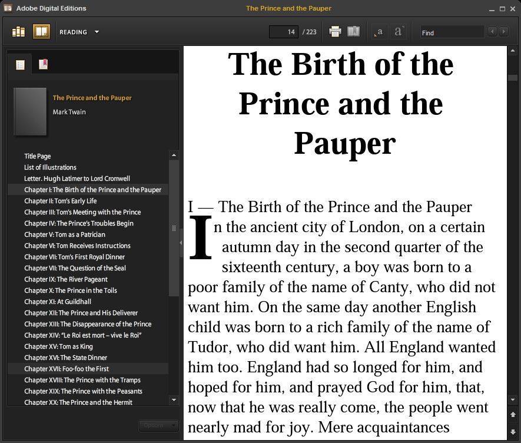The height and width of the screenshot is (443, 521).
Task: Jump to Chapter XI: At Guildhall
Action: tap(58, 302)
